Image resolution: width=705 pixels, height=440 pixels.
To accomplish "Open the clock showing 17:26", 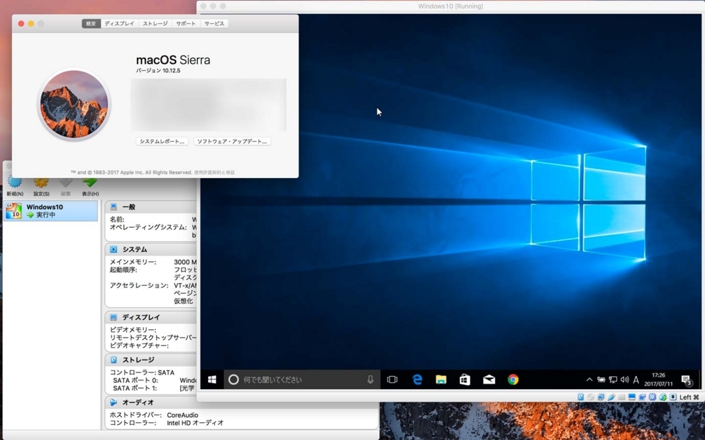I will (658, 379).
